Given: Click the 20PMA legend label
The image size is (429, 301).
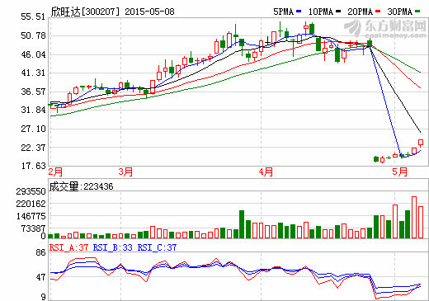Looking at the screenshot, I should pos(360,12).
